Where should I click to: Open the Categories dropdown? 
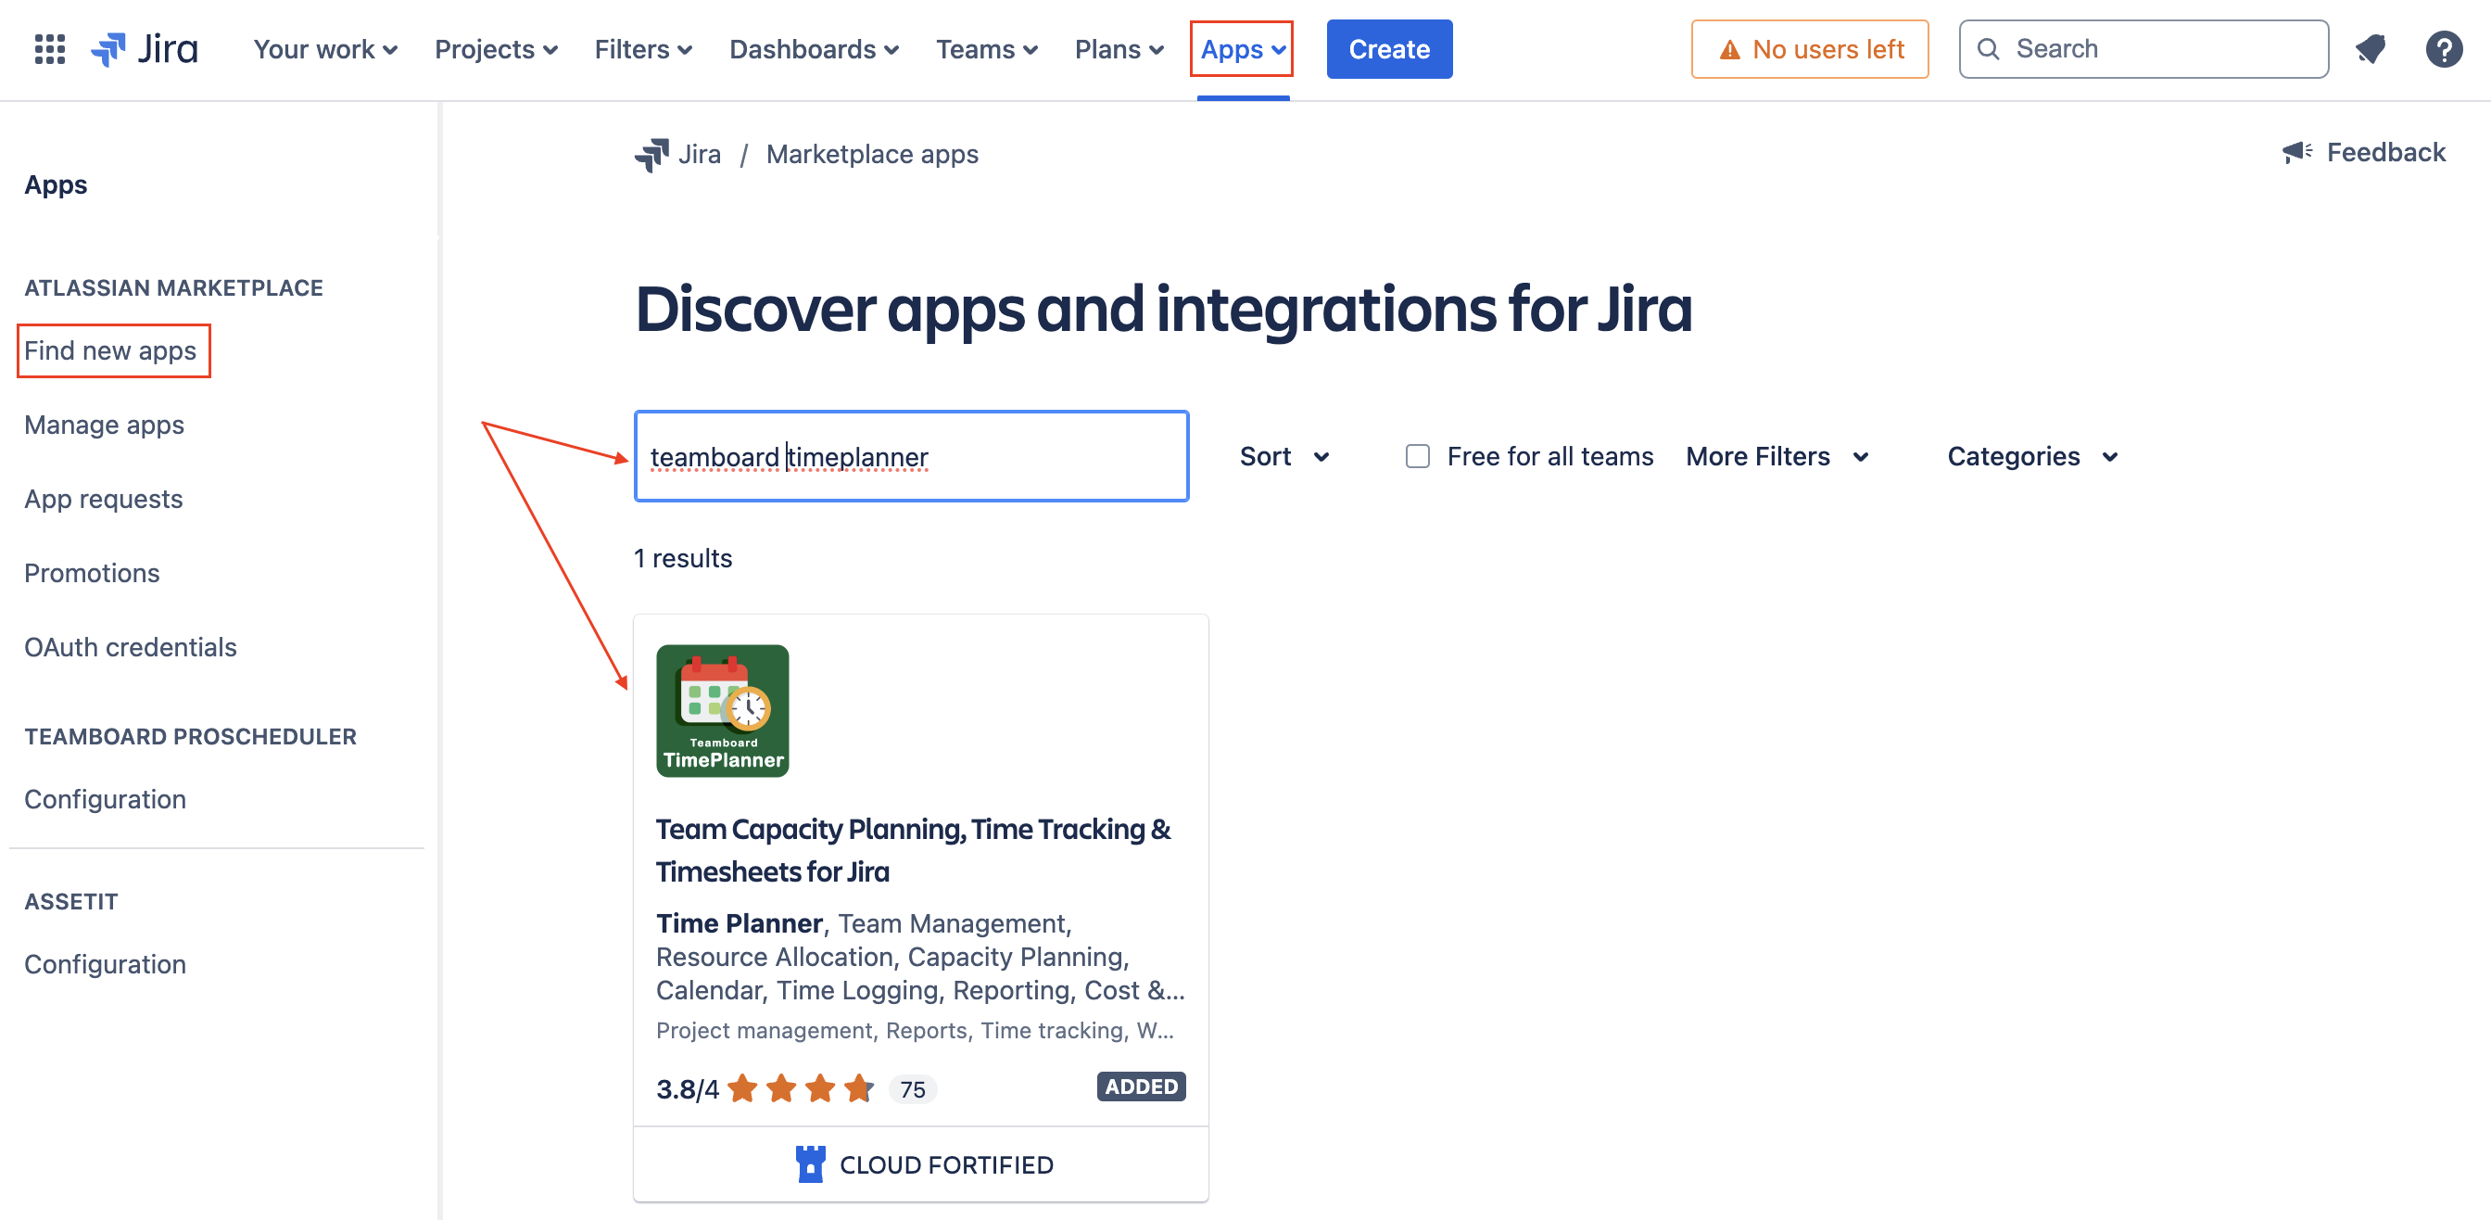(x=2032, y=456)
